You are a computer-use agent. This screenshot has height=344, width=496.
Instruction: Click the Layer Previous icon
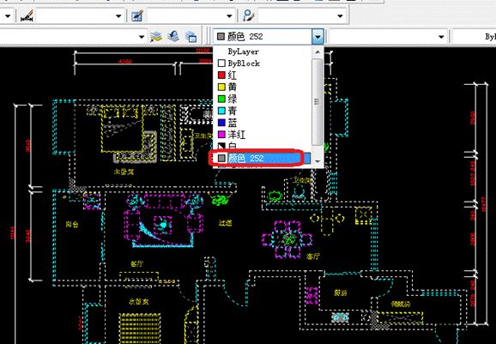(173, 37)
